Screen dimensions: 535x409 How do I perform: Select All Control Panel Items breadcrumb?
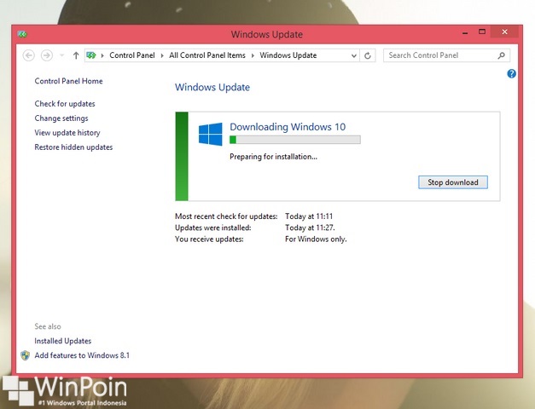[x=207, y=55]
